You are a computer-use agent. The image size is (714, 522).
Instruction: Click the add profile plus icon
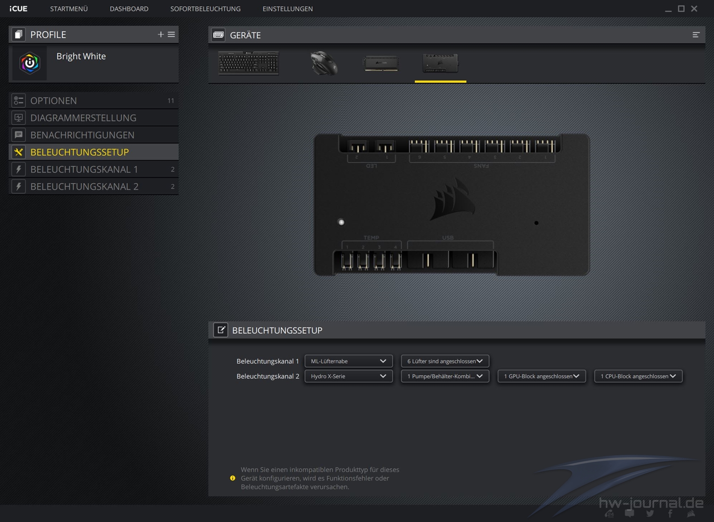[161, 34]
